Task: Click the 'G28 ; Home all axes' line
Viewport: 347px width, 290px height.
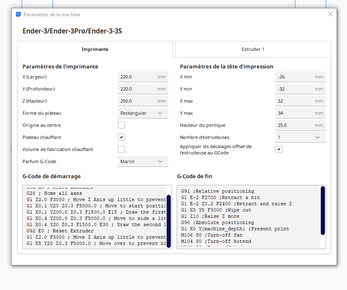Action: tap(54, 193)
